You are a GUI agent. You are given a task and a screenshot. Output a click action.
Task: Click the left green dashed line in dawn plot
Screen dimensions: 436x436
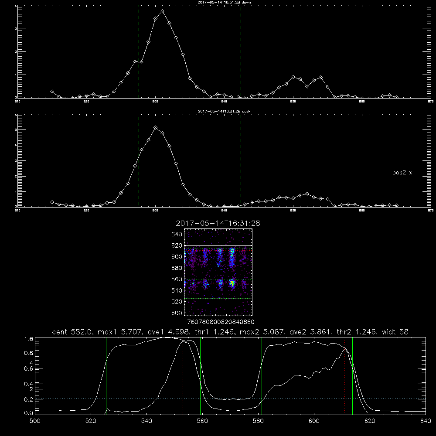[139, 52]
